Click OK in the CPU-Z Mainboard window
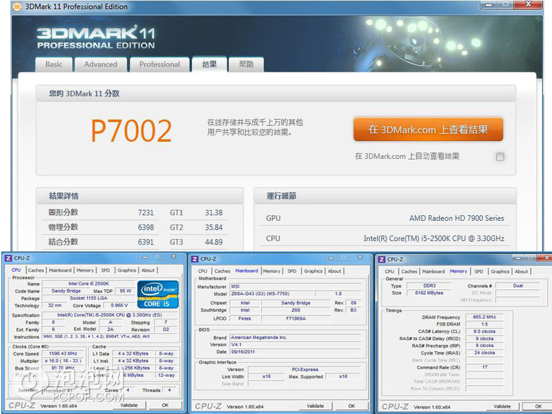The image size is (552, 414). 351,406
